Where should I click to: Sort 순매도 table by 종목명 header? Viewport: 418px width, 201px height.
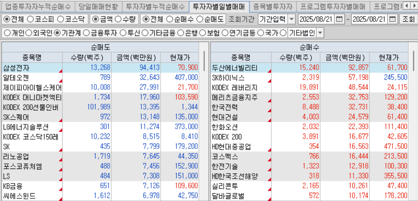pos(32,57)
